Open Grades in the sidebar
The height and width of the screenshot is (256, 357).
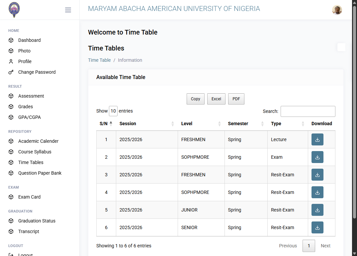pyautogui.click(x=26, y=107)
